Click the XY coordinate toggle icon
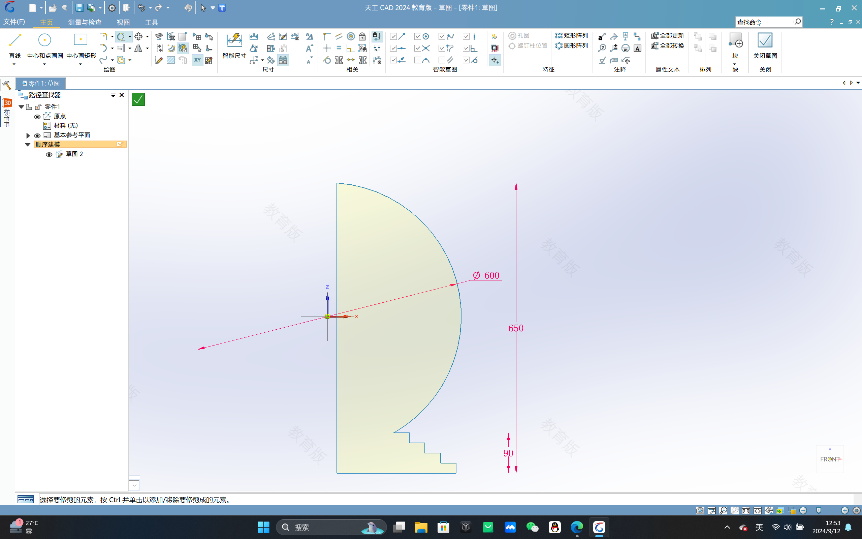This screenshot has height=539, width=862. point(197,60)
